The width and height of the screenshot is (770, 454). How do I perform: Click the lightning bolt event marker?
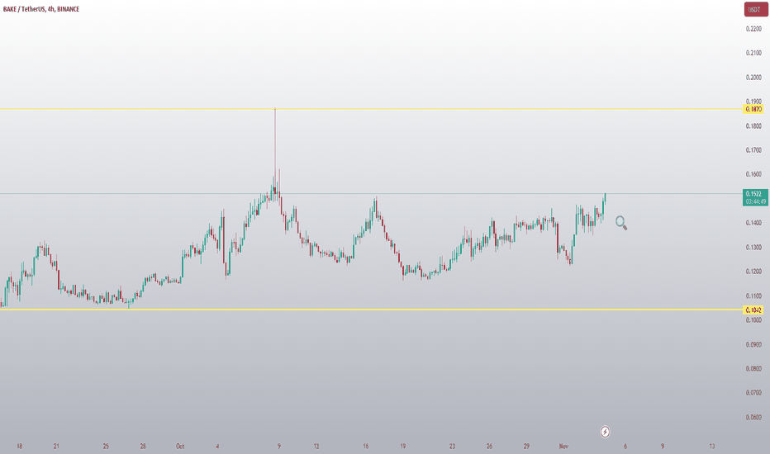(605, 432)
